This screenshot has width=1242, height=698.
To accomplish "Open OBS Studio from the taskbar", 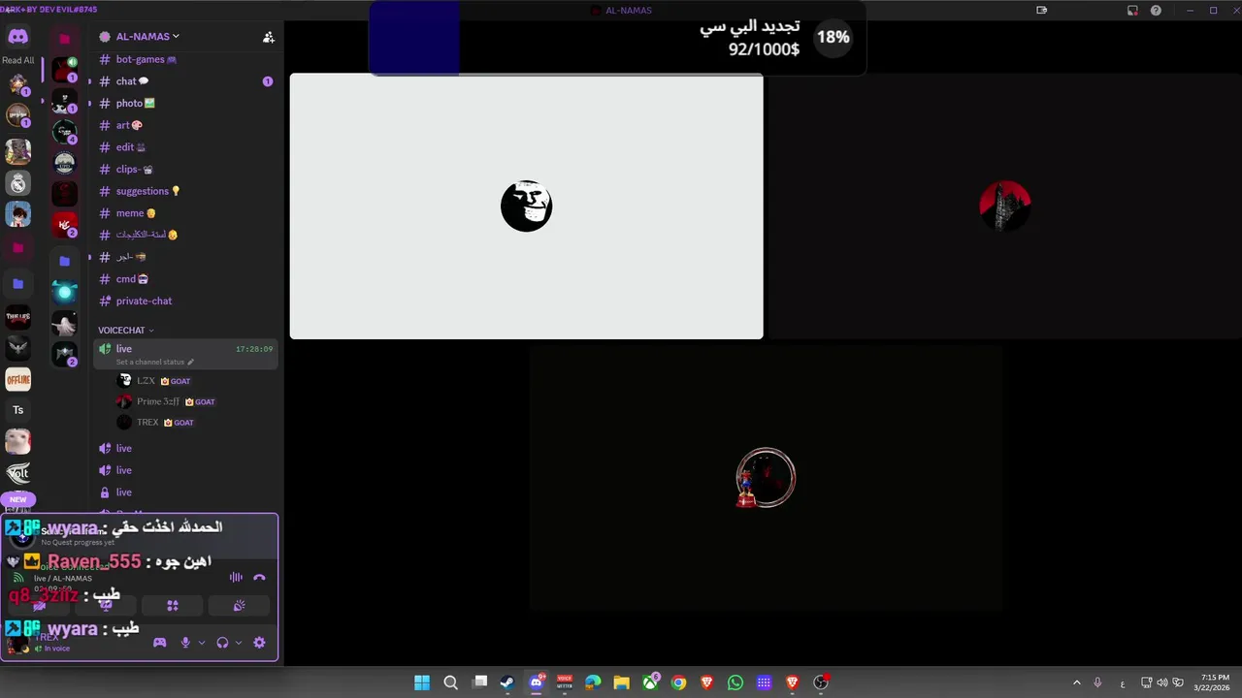I will coord(821,682).
